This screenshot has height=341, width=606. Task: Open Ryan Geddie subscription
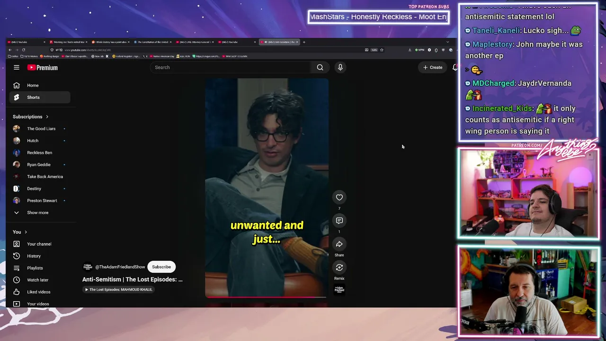(x=40, y=164)
